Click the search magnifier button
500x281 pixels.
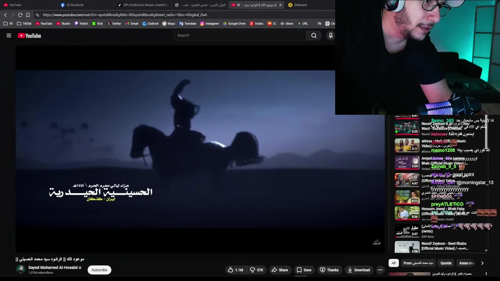tap(314, 36)
